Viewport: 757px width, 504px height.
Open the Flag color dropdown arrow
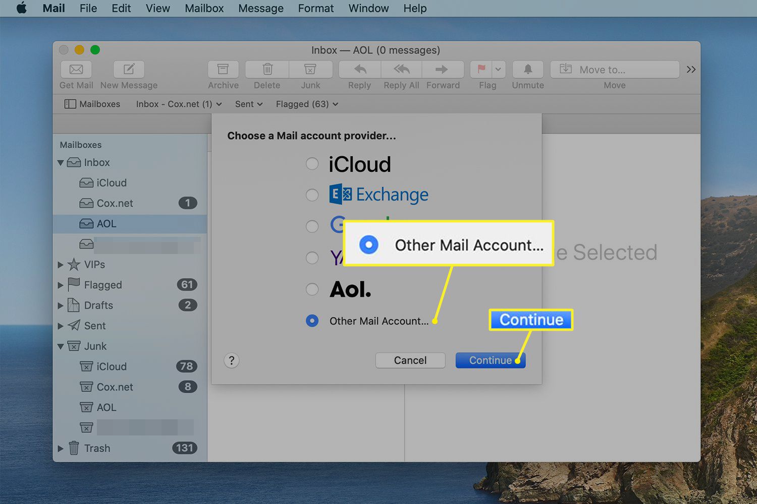coord(499,69)
